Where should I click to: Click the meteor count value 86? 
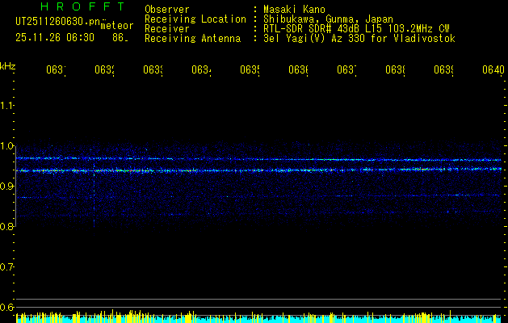click(119, 38)
